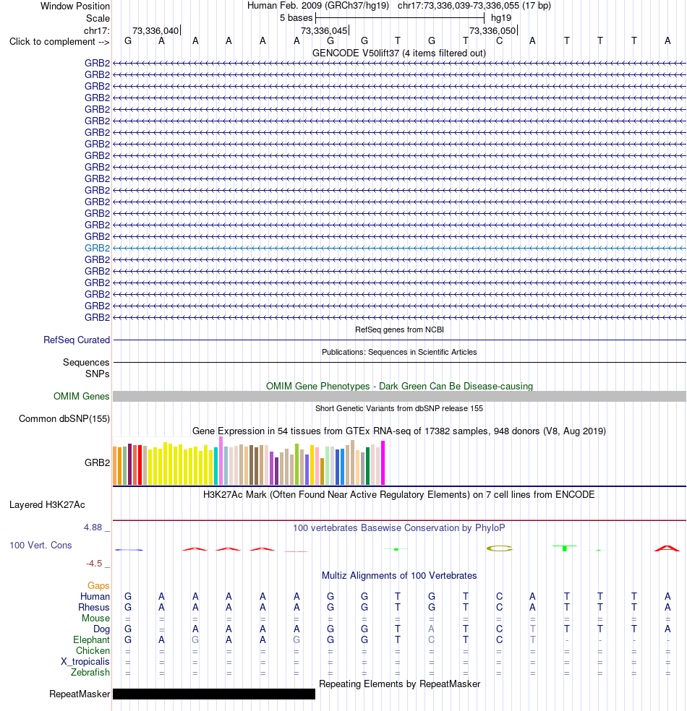This screenshot has width=687, height=711.
Task: Open the Multiz Alignments of 100 Vertebrates title
Action: (x=399, y=575)
